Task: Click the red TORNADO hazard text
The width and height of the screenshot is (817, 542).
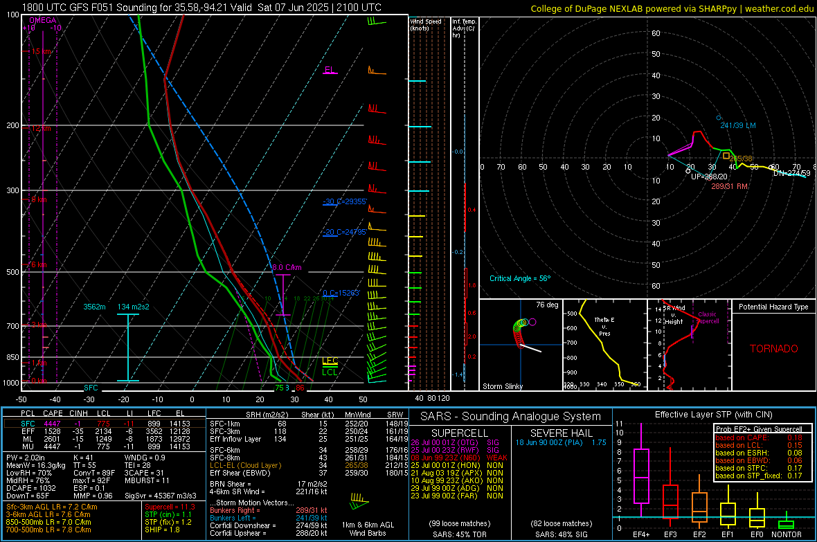Action: click(x=774, y=349)
